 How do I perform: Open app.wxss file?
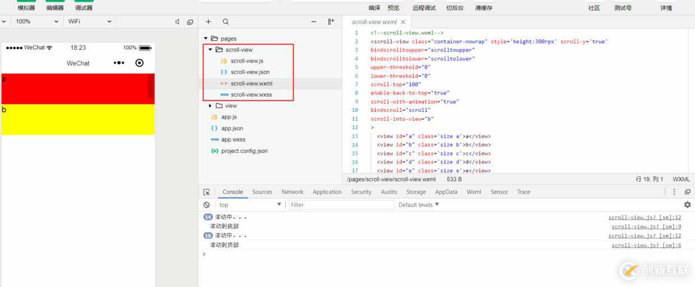tap(233, 139)
